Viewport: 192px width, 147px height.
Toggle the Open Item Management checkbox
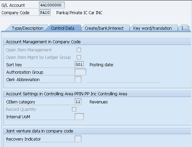[79, 50]
